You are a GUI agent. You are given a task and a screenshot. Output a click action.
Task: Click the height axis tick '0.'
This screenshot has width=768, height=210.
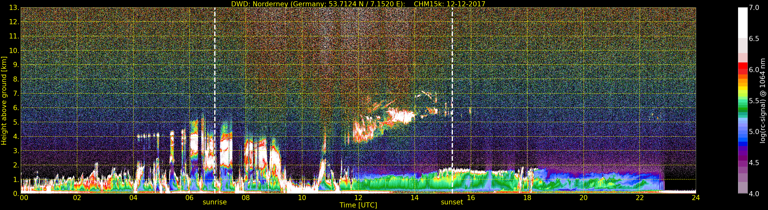(16, 194)
